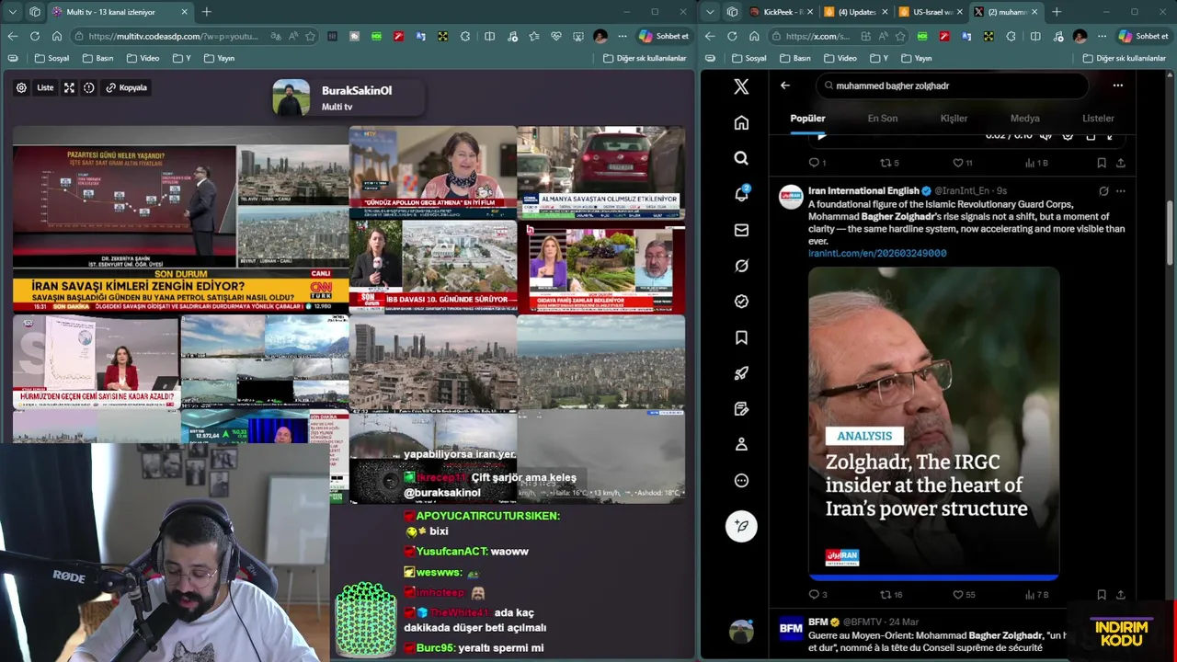Open tab list chevron in right browser
Screen dimensions: 1177x662
click(710, 12)
